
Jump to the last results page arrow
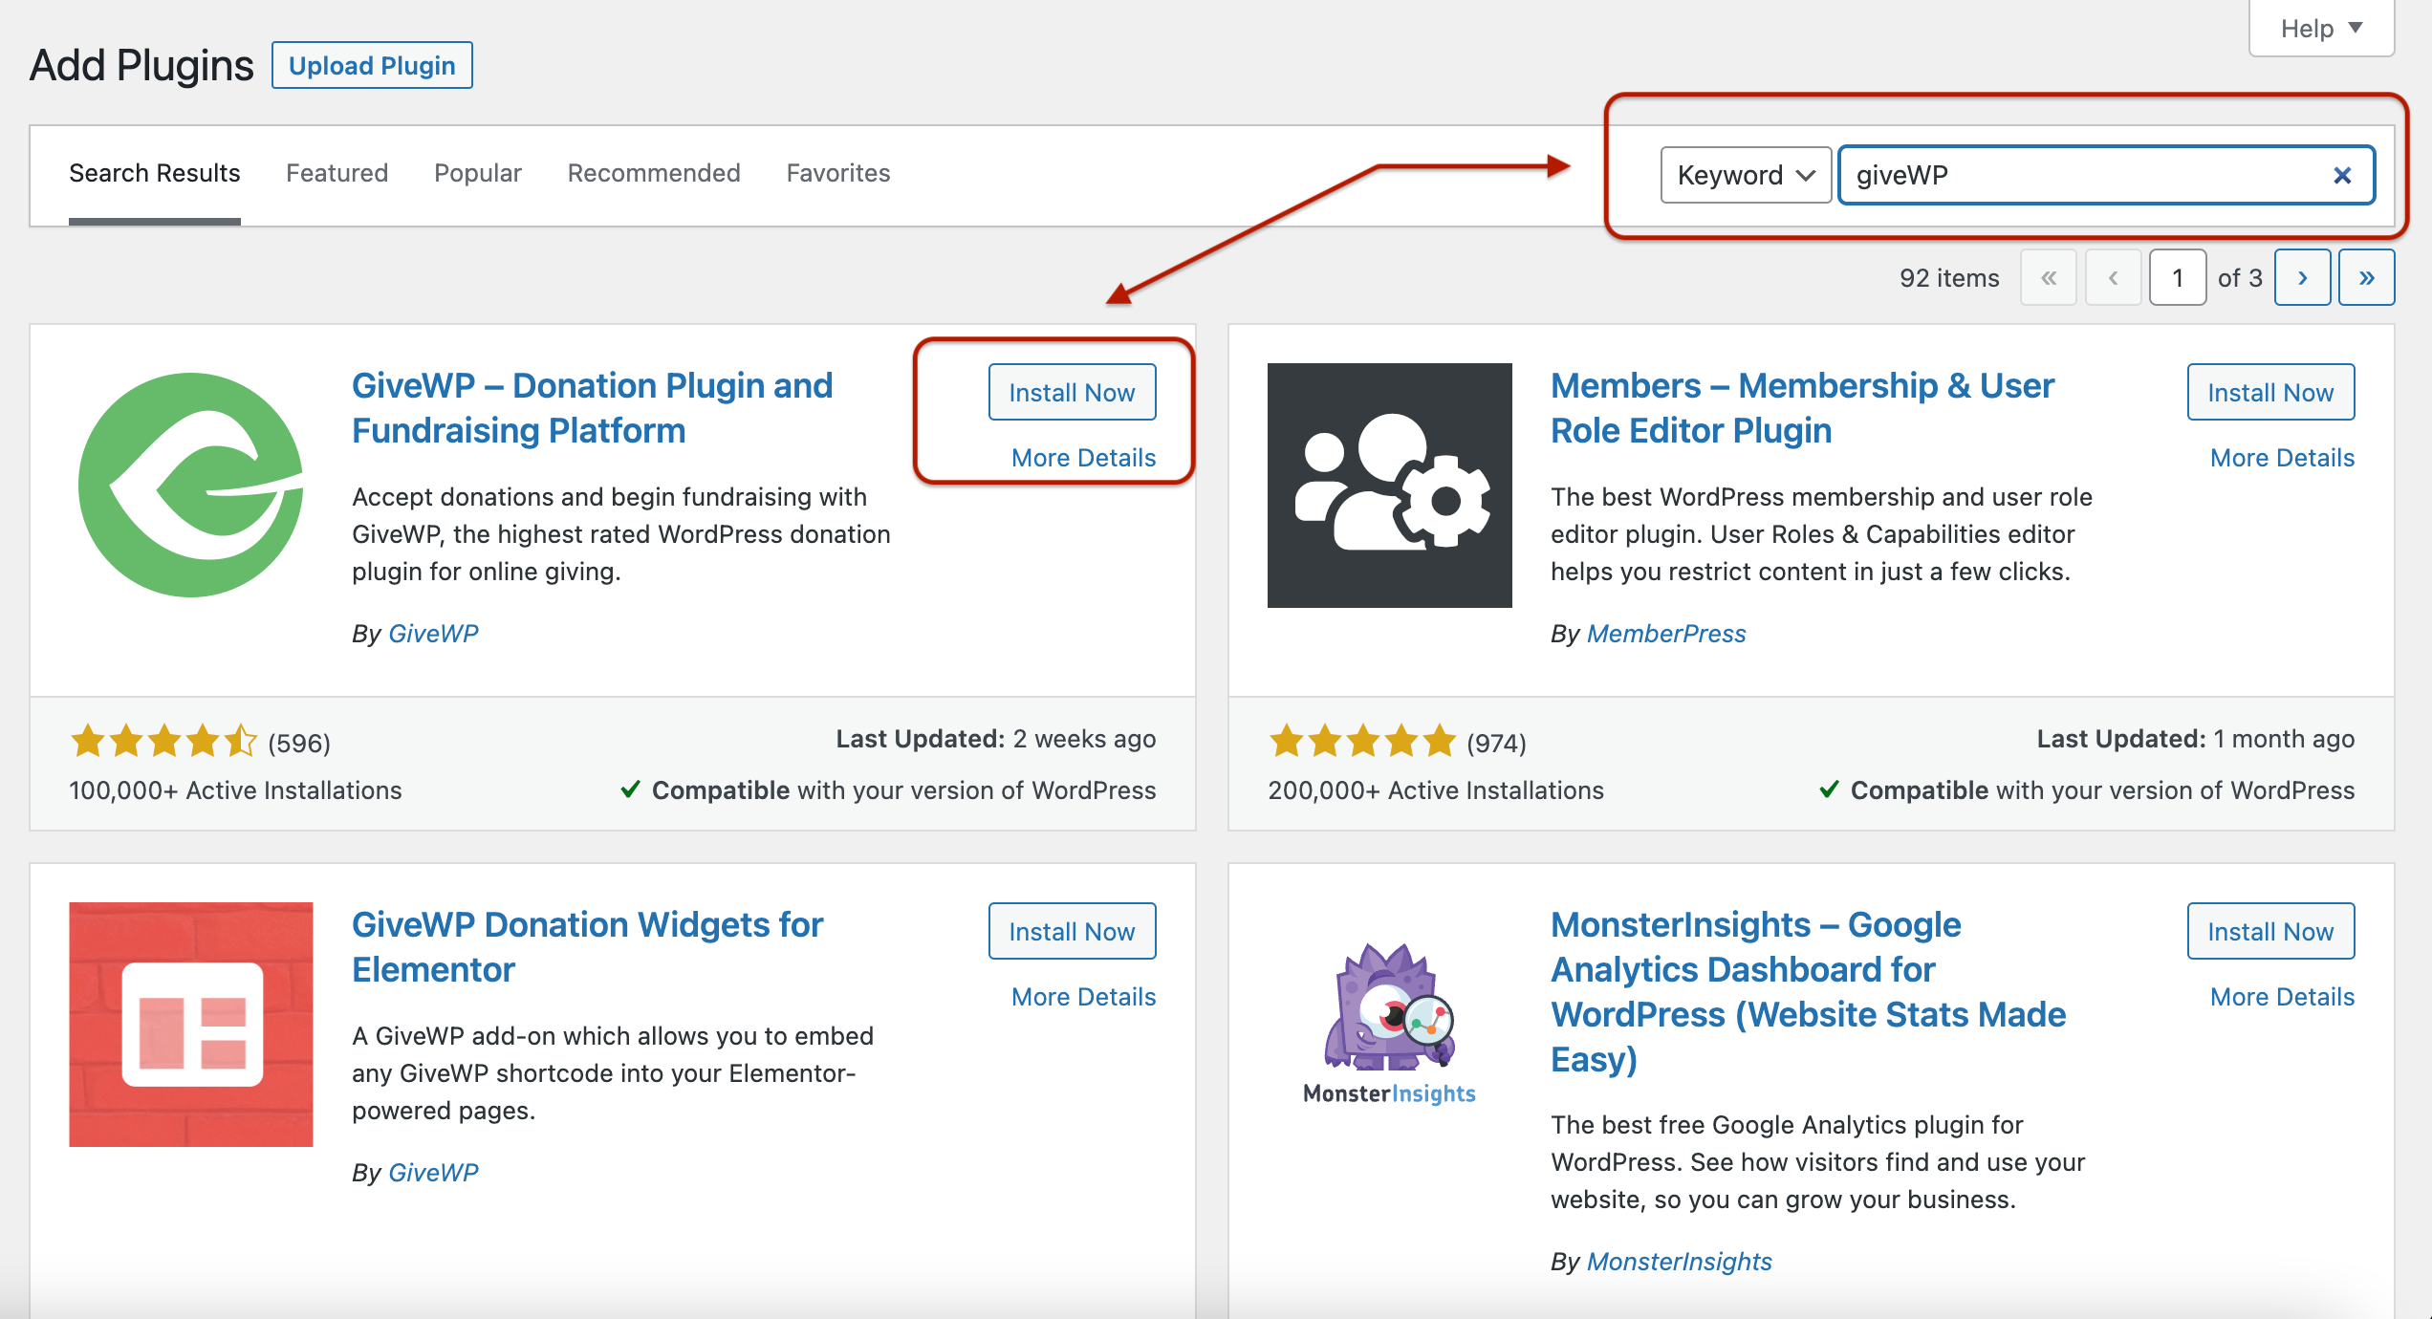pos(2366,278)
